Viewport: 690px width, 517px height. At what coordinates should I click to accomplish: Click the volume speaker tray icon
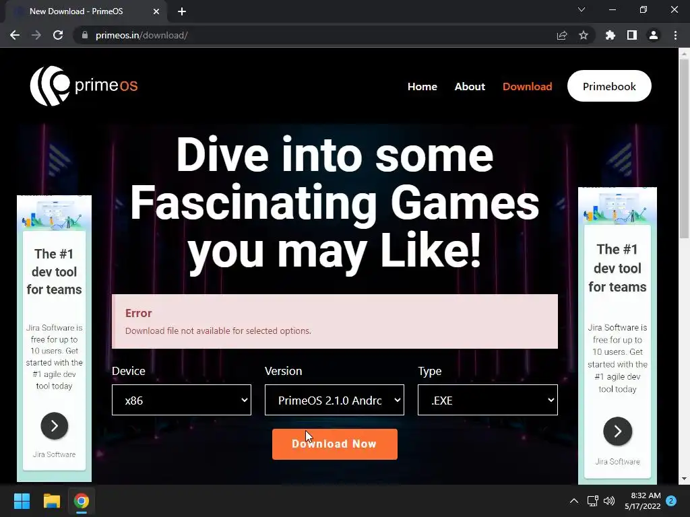[609, 501]
